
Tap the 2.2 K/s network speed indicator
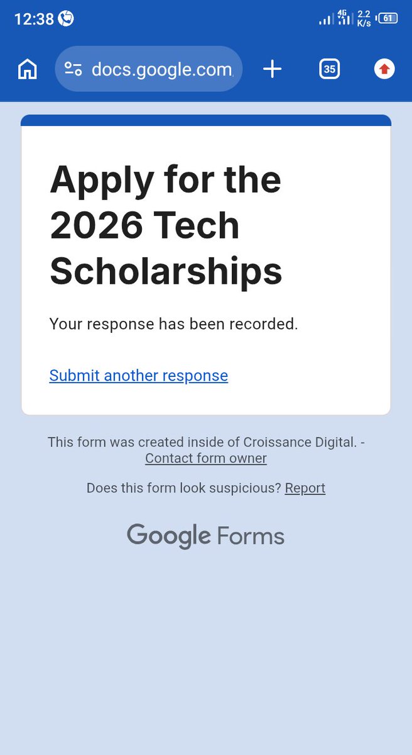(364, 18)
